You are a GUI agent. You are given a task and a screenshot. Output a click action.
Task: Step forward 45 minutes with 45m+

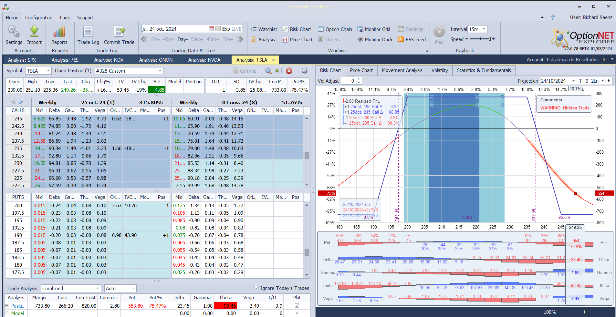(213, 39)
